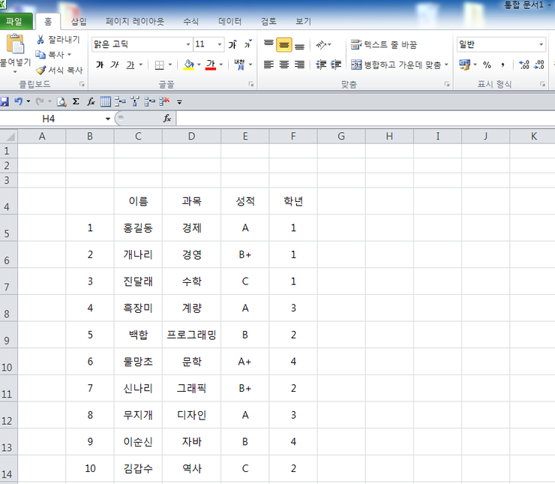Apply comma style format

coord(502,65)
